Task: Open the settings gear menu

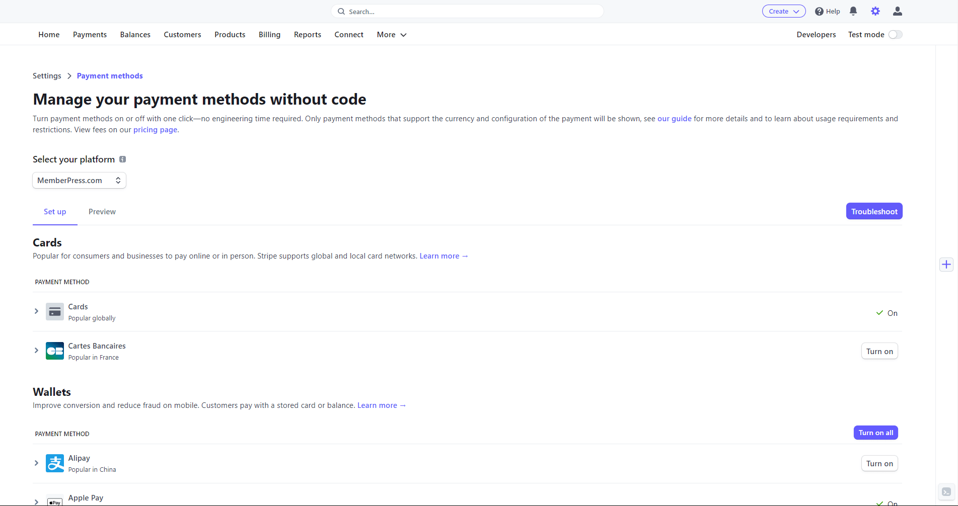Action: point(875,11)
